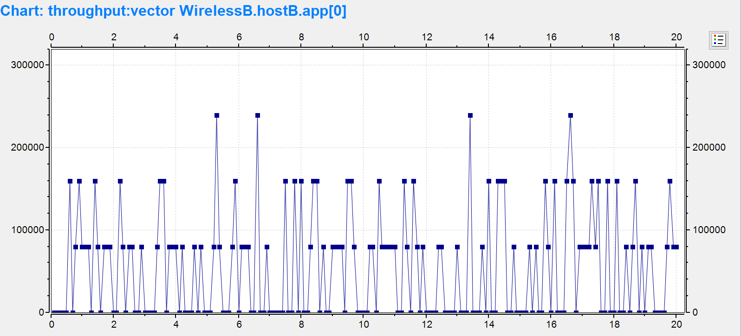Click the 4 label on top axis
Screen dimensions: 741x336
pyautogui.click(x=176, y=37)
